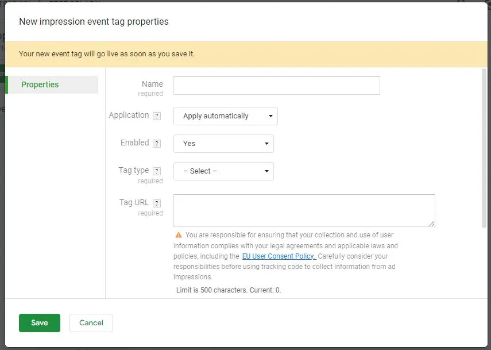Open the Application help tooltip icon
This screenshot has height=350, width=491.
[x=157, y=115]
